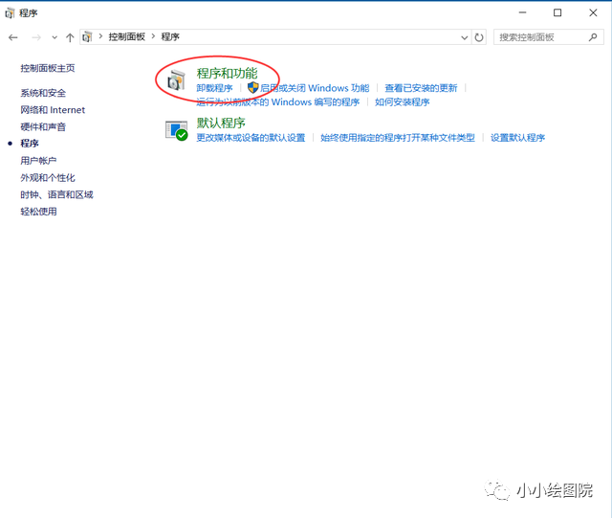The image size is (612, 518).
Task: Close the 程序 window
Action: click(x=593, y=12)
